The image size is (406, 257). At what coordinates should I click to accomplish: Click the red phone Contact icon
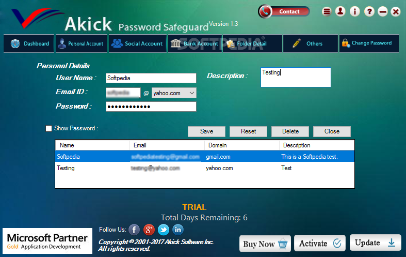[265, 11]
